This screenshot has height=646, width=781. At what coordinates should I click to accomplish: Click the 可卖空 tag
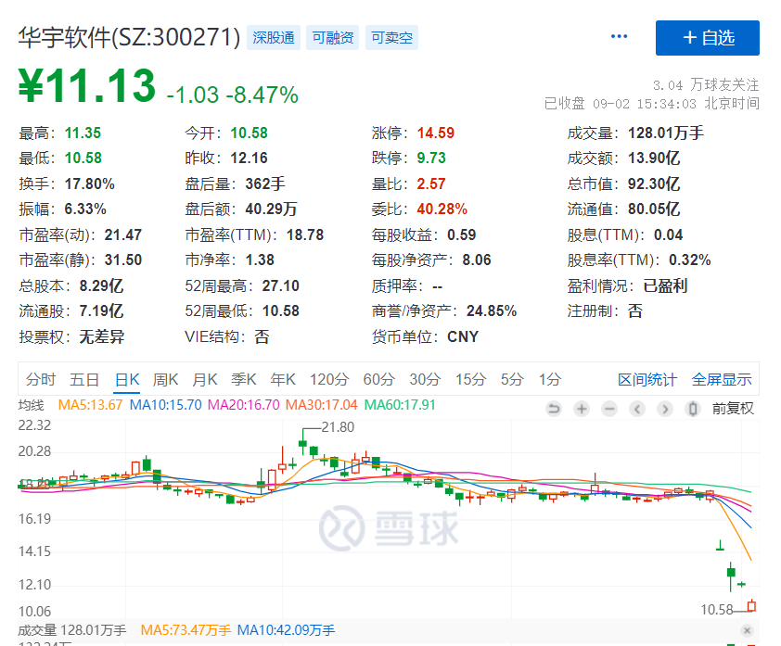392,38
